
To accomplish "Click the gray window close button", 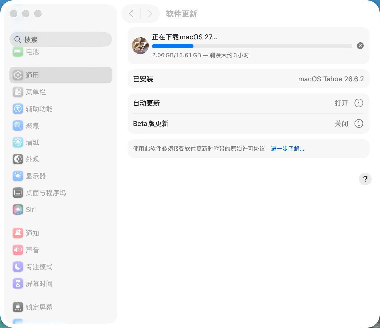I will click(14, 14).
